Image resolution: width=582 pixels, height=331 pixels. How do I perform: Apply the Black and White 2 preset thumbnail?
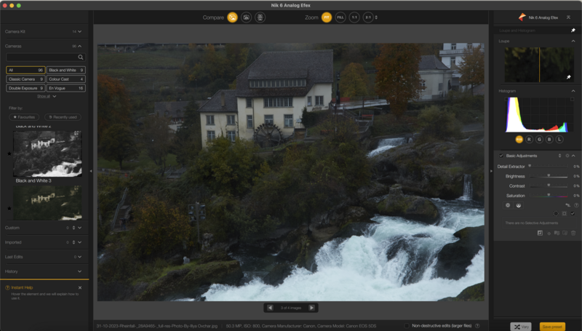pyautogui.click(x=47, y=153)
